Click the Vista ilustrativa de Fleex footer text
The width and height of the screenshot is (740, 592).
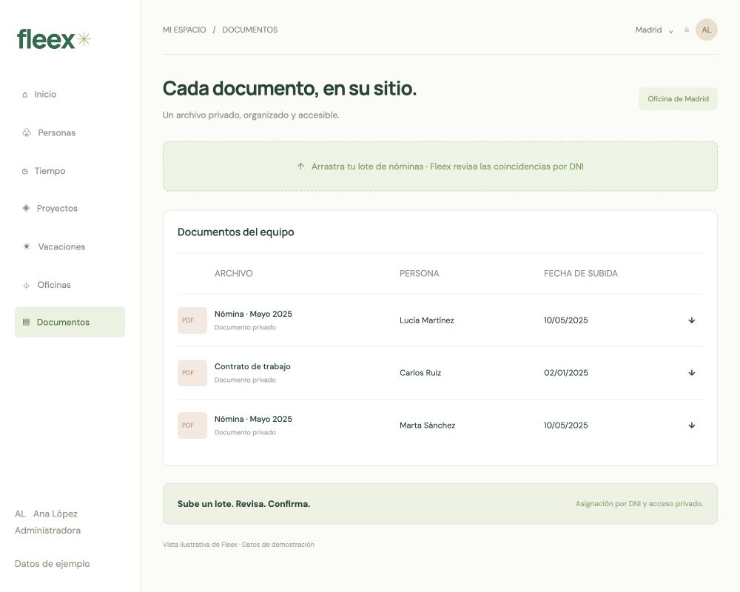(238, 545)
